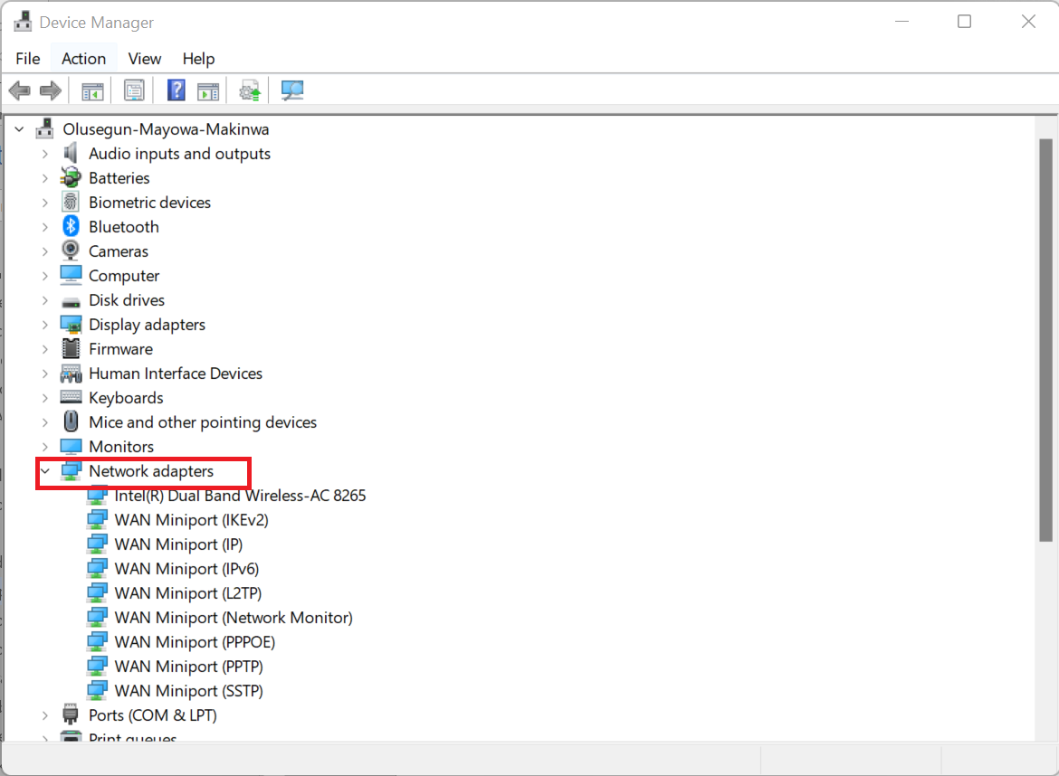Select the Biometric devices label
Image resolution: width=1059 pixels, height=776 pixels.
[x=150, y=203]
